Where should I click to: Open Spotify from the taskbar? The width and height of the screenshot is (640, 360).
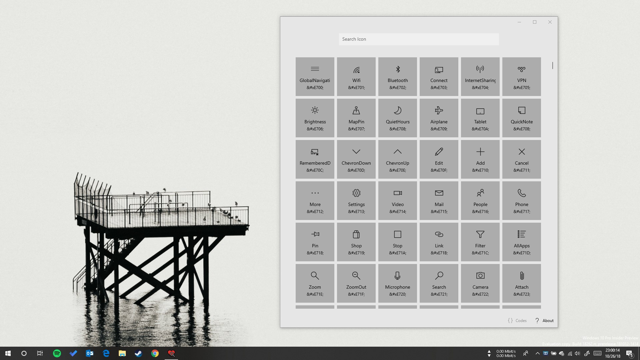57,353
